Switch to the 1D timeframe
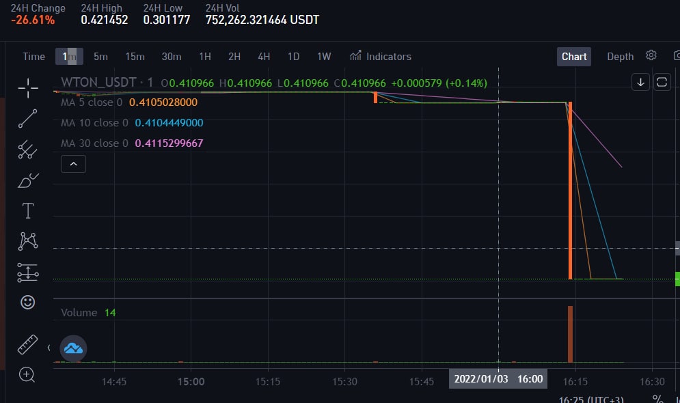 pyautogui.click(x=293, y=57)
